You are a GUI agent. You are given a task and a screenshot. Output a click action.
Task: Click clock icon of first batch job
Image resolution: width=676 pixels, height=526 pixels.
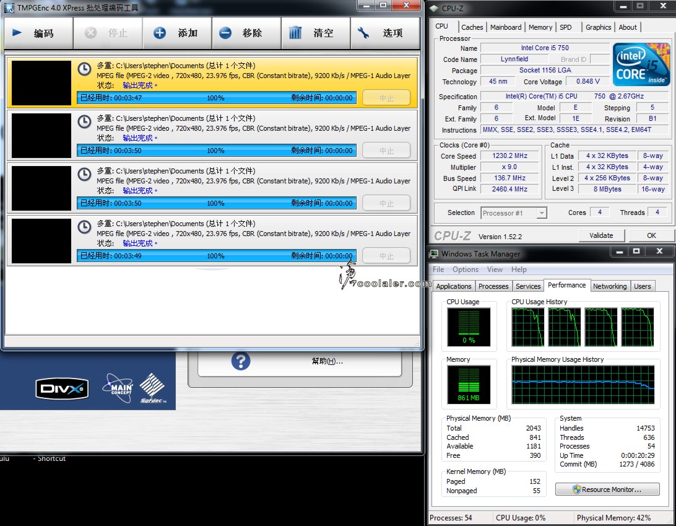point(84,69)
